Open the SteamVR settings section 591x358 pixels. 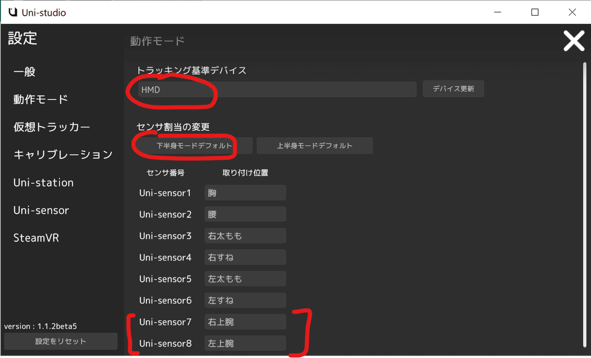click(x=36, y=237)
